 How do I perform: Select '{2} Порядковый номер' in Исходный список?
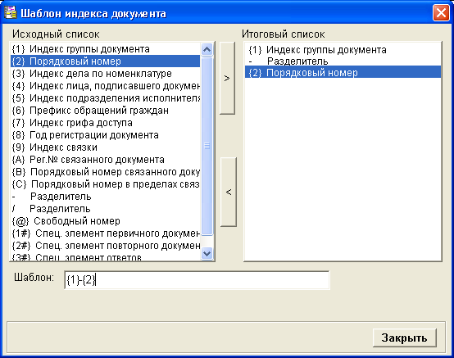[106, 61]
